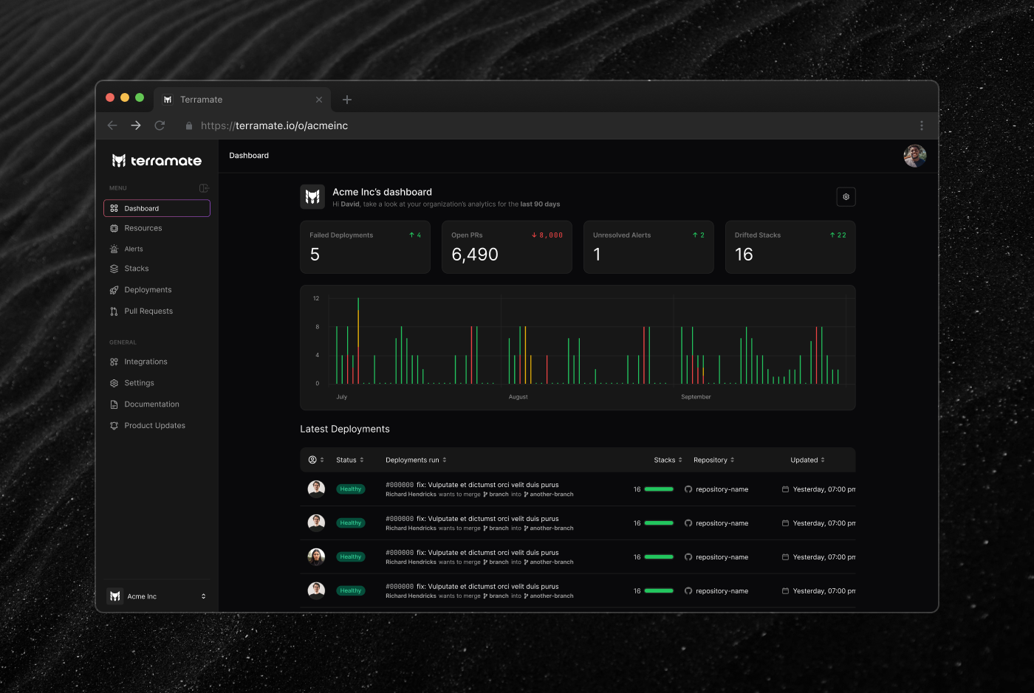Click the browser back arrow
Screen dimensions: 1034x693
[112, 125]
